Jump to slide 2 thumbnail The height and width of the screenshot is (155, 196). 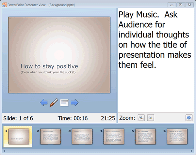(x=51, y=136)
